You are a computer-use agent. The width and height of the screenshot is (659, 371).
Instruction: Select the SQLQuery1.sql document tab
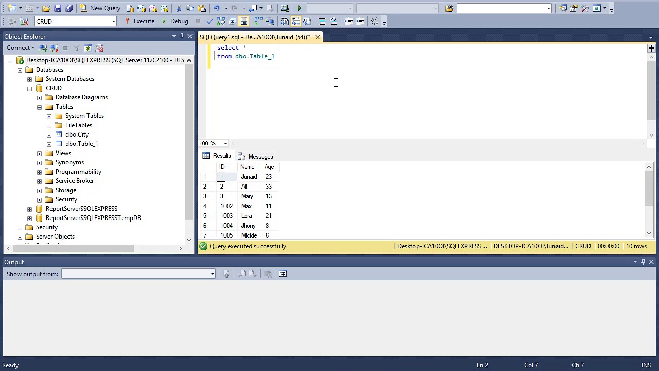pos(254,37)
